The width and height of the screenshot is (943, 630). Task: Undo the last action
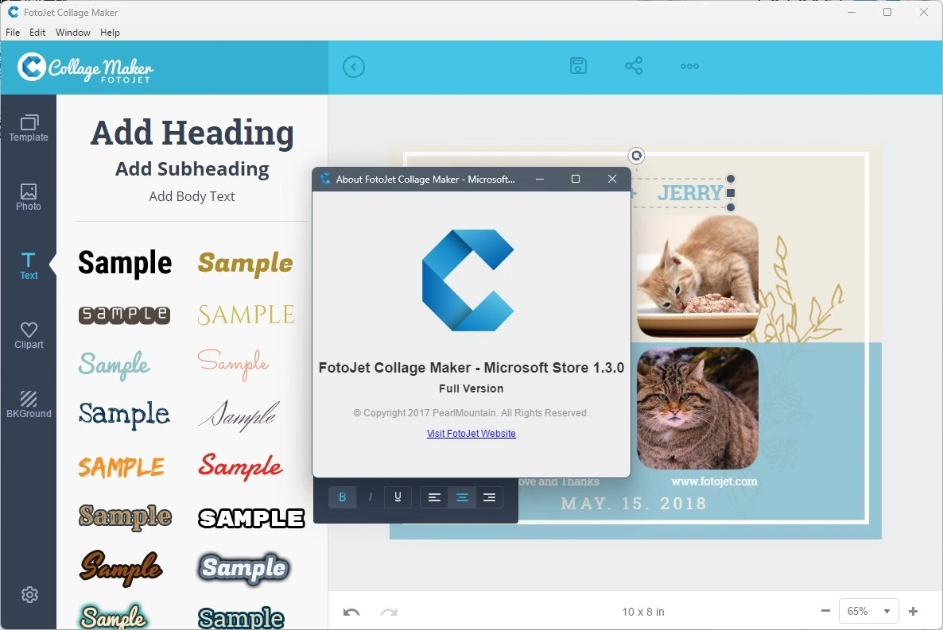click(x=351, y=612)
